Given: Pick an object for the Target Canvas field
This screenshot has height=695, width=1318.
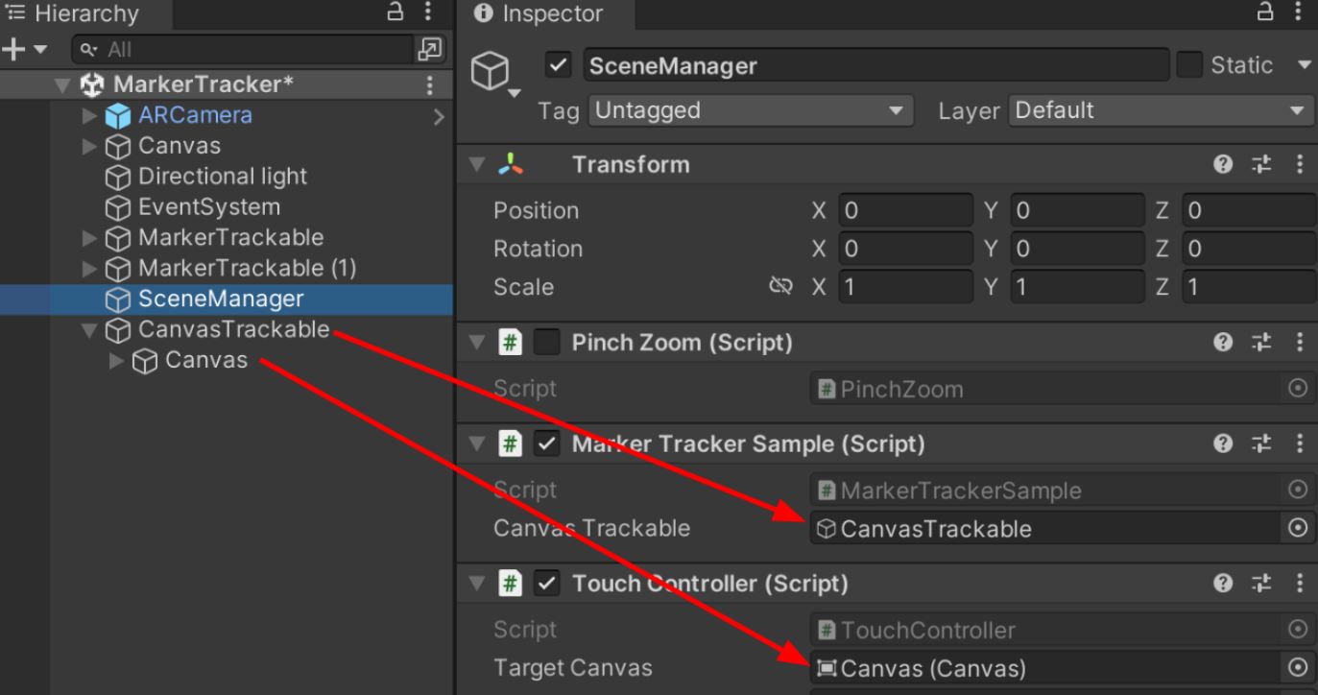Looking at the screenshot, I should pyautogui.click(x=1299, y=667).
